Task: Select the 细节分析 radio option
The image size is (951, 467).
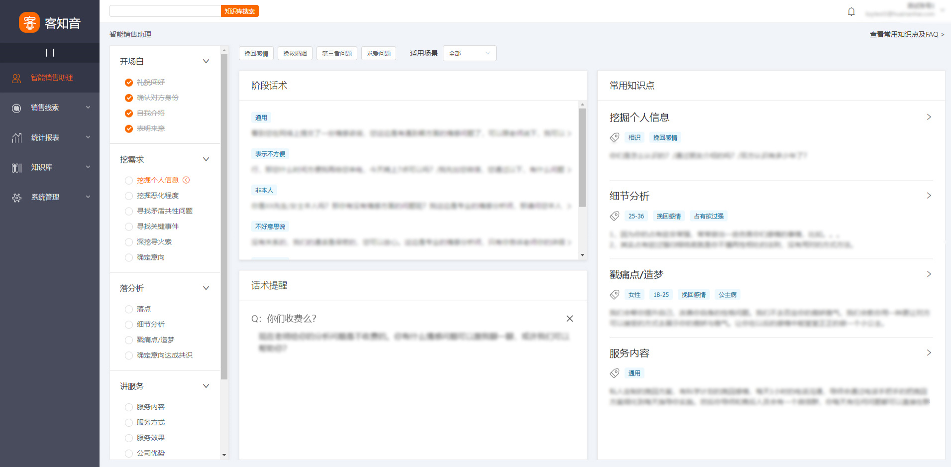Action: coord(129,325)
